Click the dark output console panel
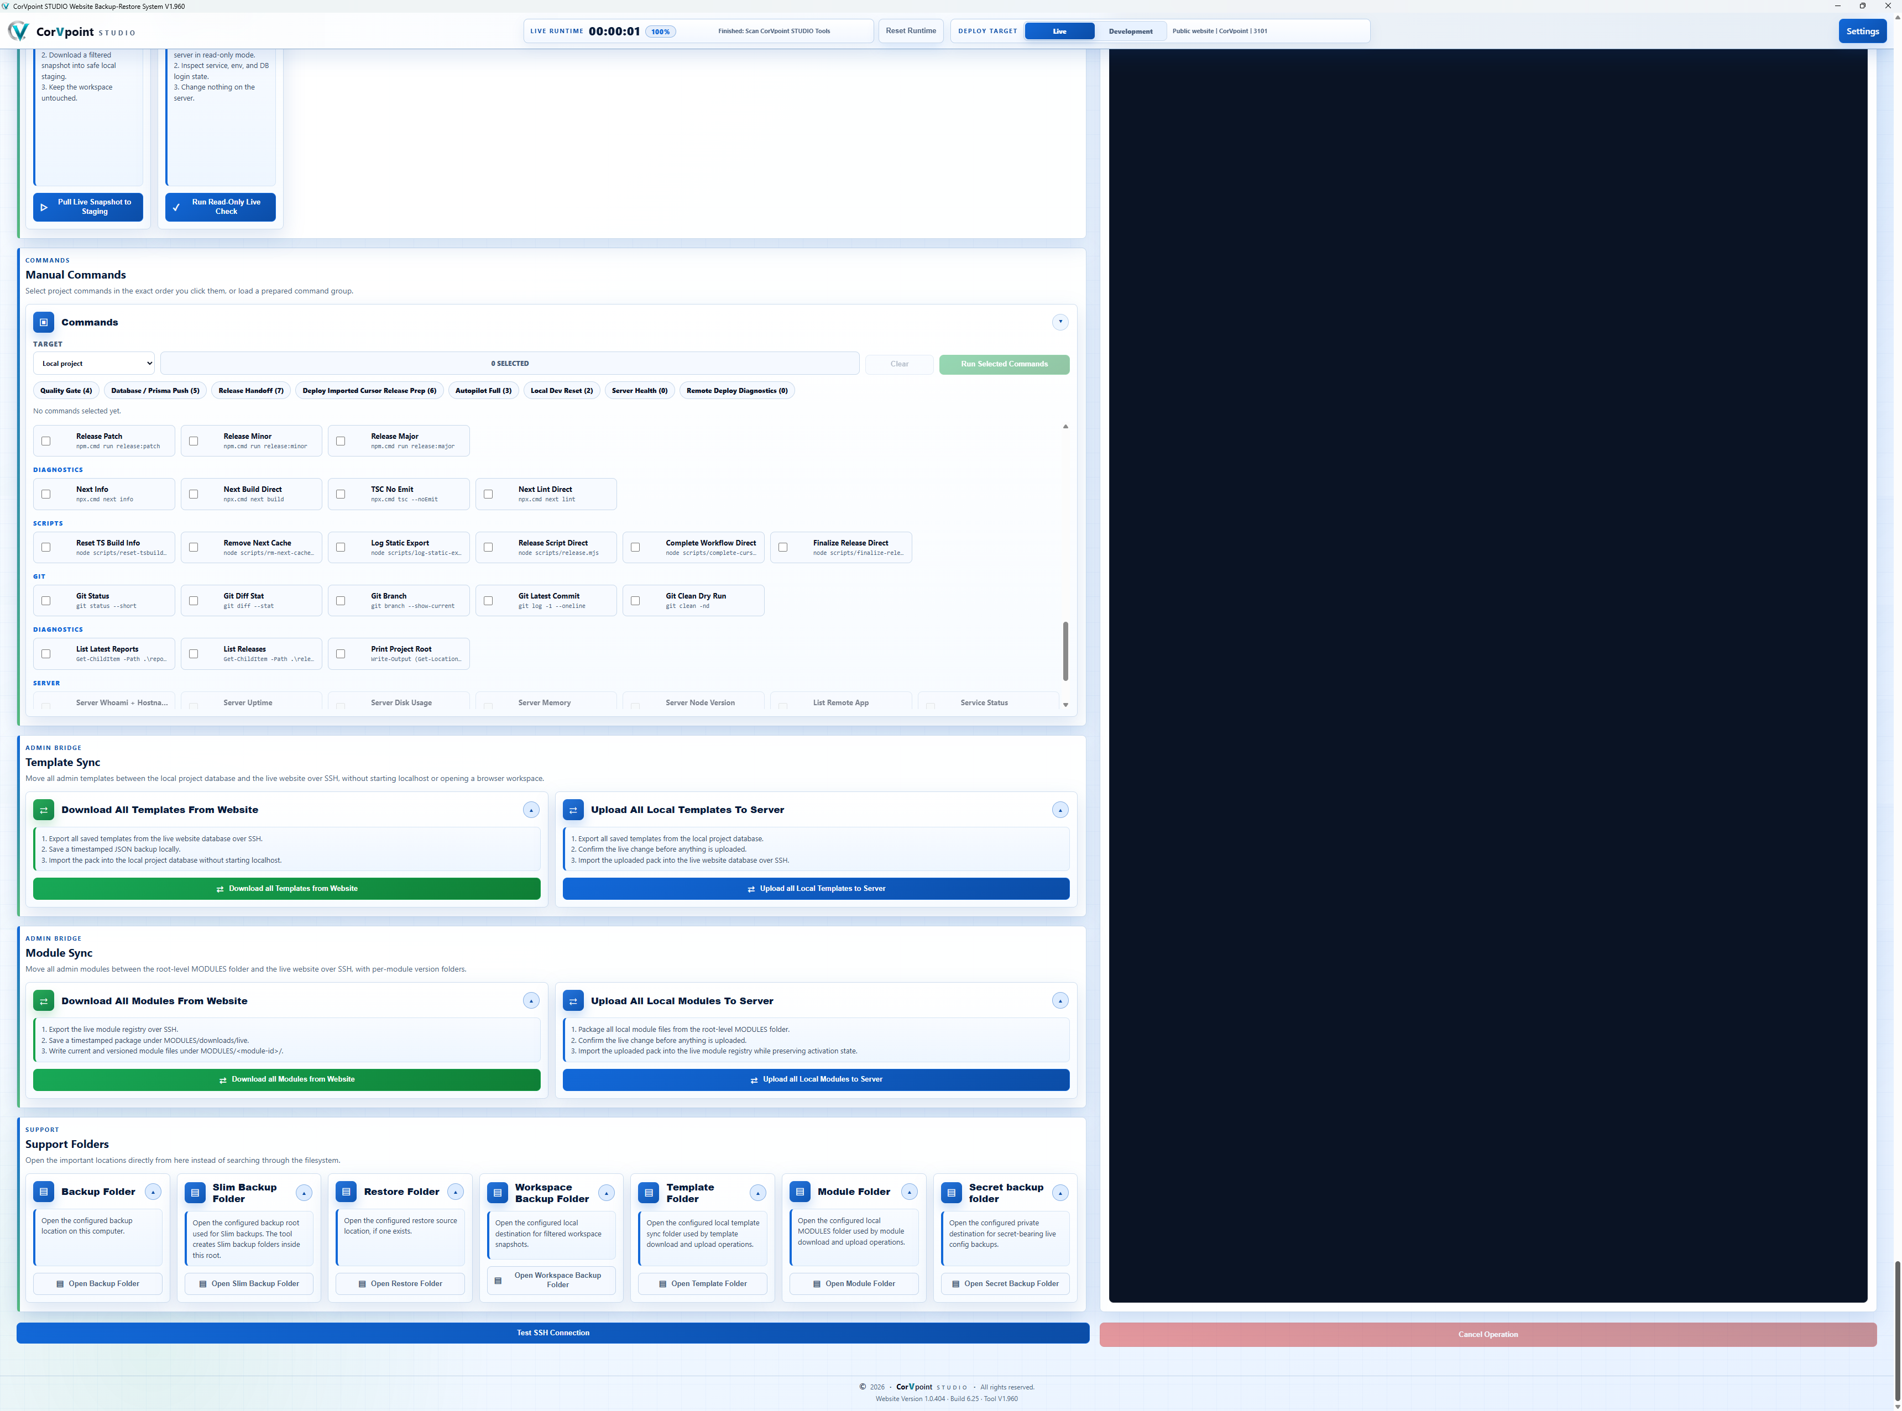 click(x=1487, y=675)
